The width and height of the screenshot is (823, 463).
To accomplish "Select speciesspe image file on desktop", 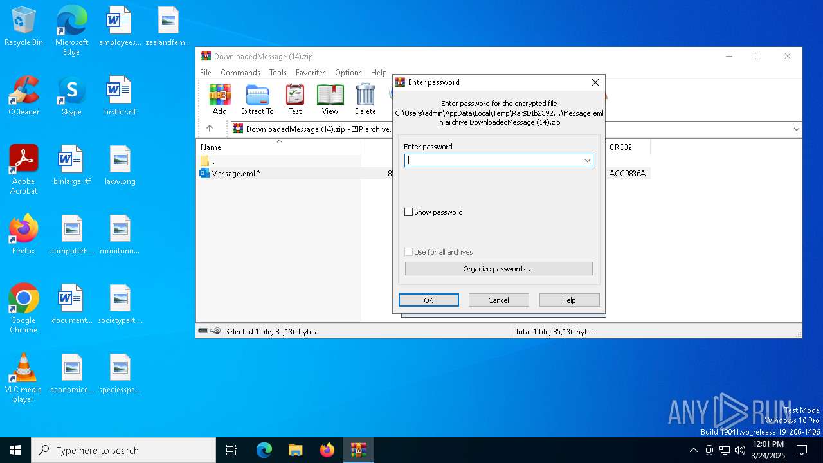I will tap(120, 374).
